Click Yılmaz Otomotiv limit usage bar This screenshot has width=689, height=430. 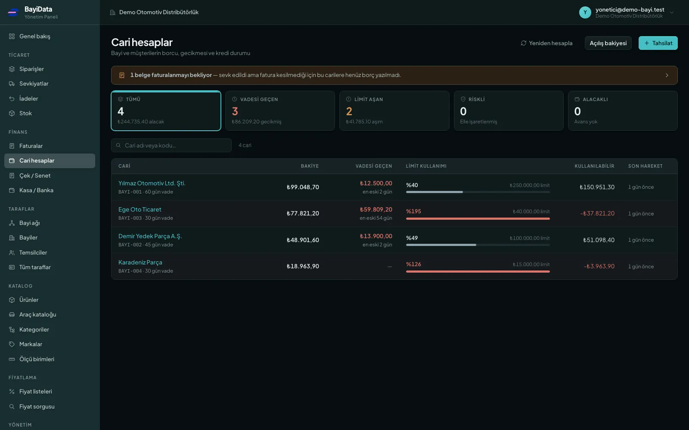[x=478, y=192]
